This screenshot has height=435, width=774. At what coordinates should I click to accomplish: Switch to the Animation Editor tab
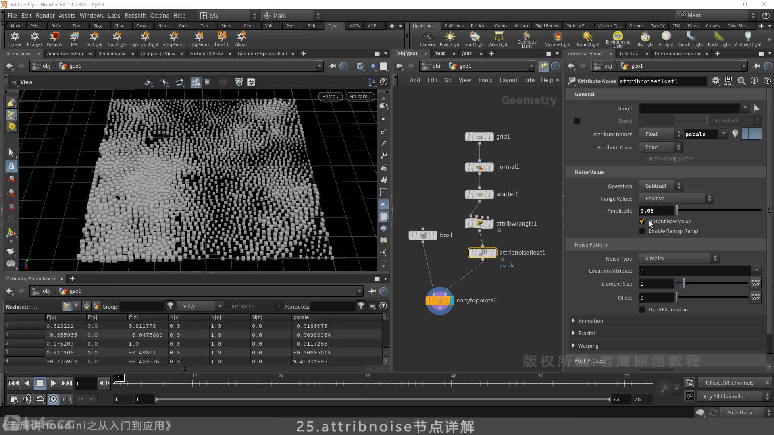(65, 54)
